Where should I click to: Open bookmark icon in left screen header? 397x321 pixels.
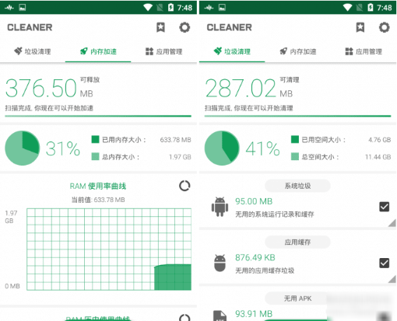coord(160,27)
